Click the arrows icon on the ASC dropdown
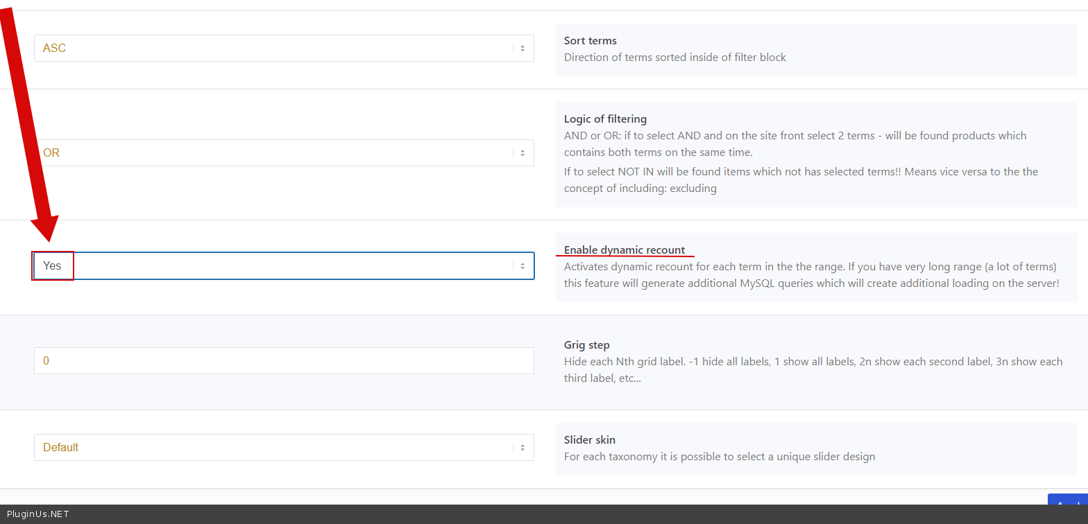This screenshot has width=1088, height=524. click(x=522, y=49)
